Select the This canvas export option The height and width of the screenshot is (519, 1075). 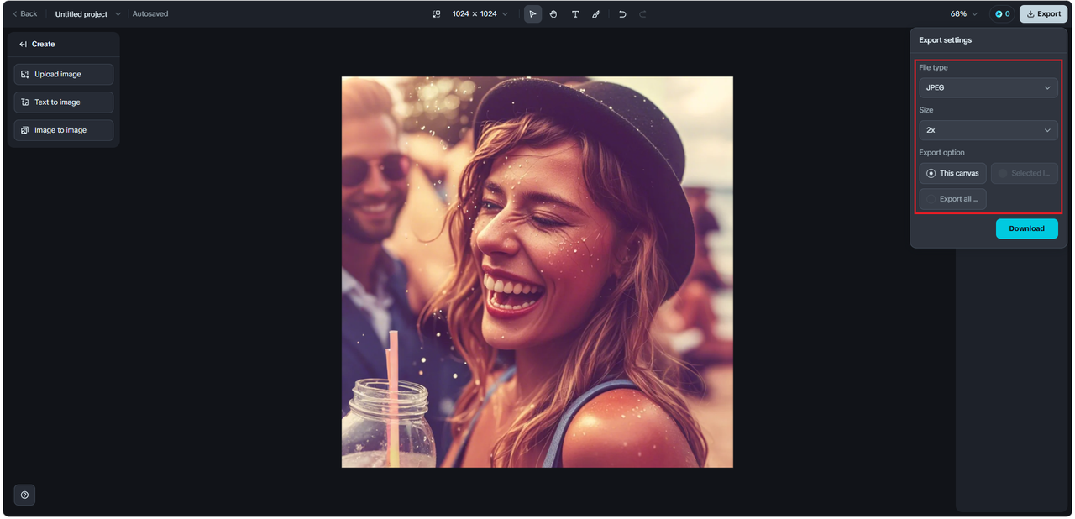(x=952, y=173)
